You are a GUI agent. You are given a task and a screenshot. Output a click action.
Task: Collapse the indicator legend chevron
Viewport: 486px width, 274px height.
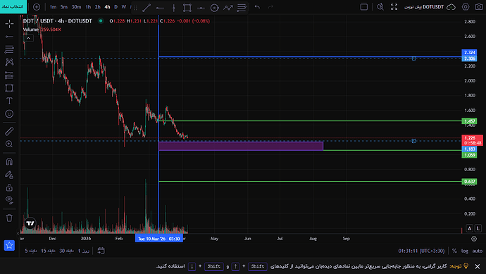[28, 38]
